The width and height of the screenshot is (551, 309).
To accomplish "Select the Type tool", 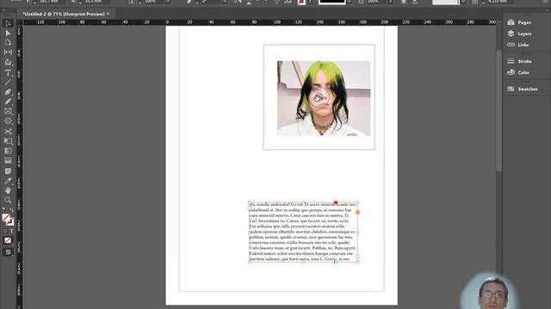I will 8,72.
